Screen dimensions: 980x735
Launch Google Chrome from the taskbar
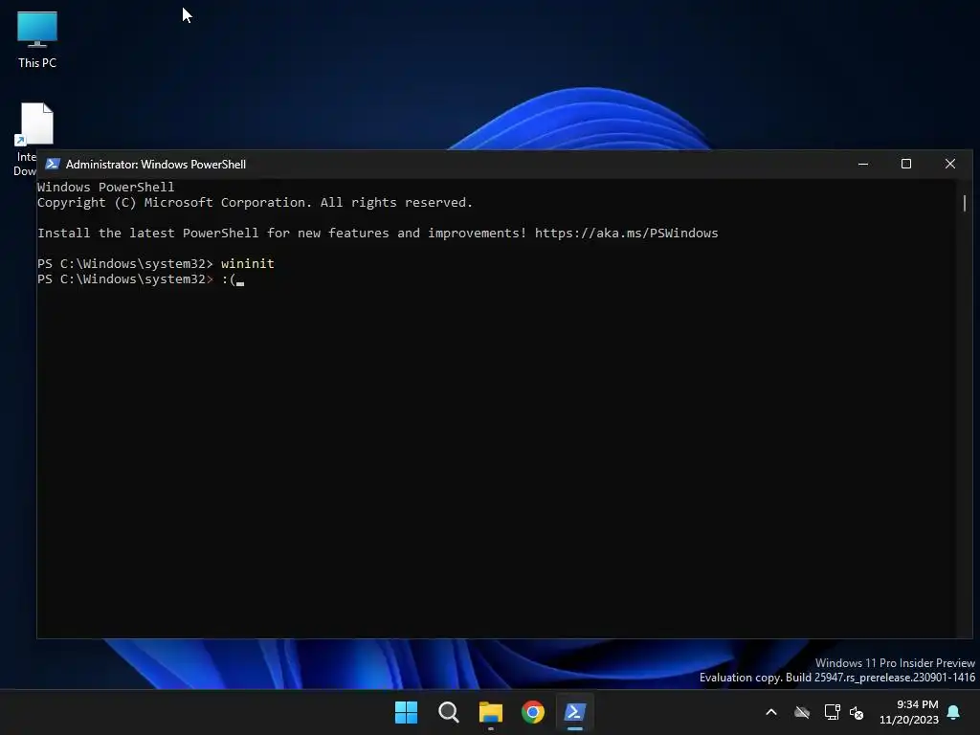[533, 712]
